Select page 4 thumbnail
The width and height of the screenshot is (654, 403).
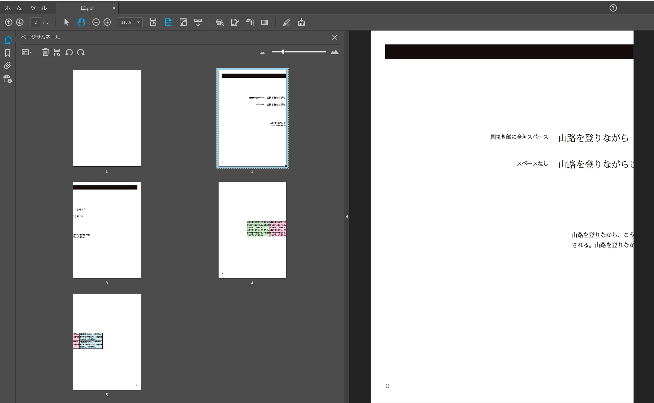(252, 230)
